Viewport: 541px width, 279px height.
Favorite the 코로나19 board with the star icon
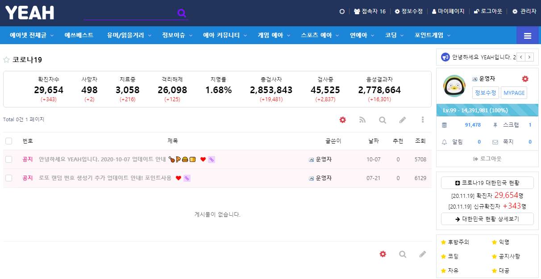pos(7,60)
